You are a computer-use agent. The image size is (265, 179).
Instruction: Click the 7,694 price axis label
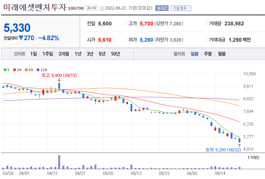pyautogui.click(x=248, y=111)
